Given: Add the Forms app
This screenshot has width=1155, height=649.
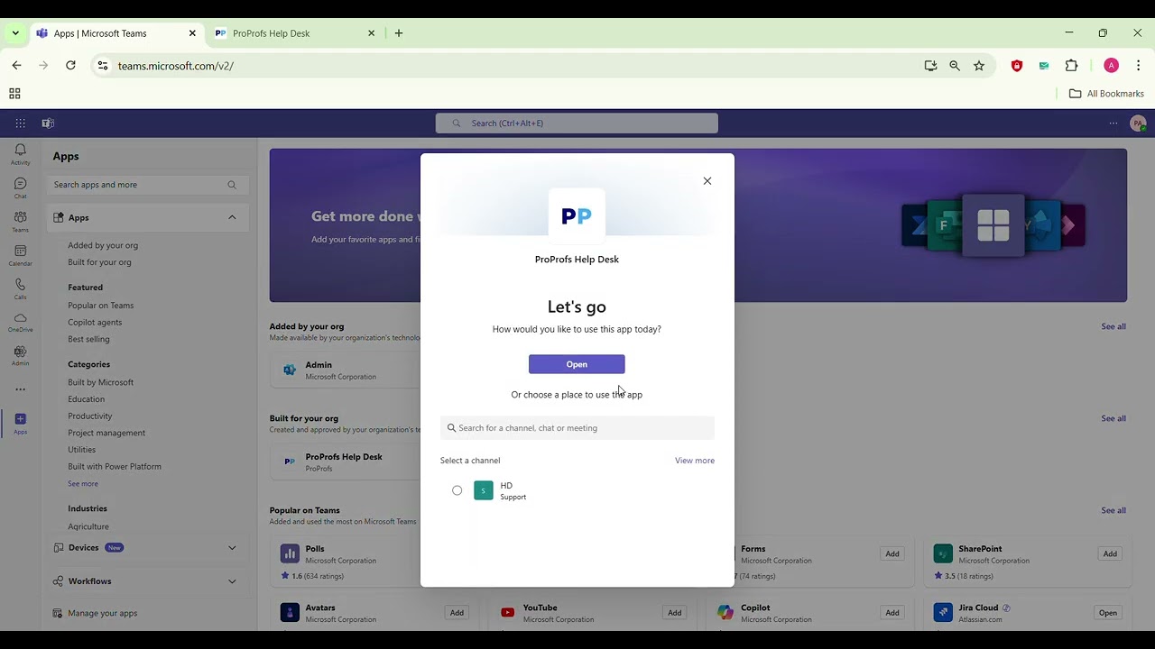Looking at the screenshot, I should click(x=892, y=553).
